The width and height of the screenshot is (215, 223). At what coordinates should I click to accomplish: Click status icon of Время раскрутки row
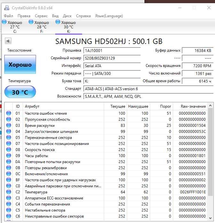[9, 125]
